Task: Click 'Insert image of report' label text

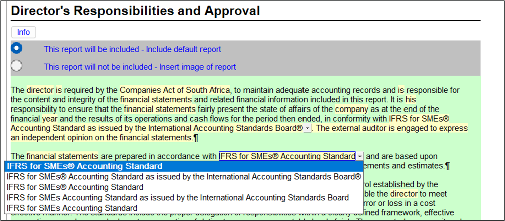Action: tap(139, 67)
